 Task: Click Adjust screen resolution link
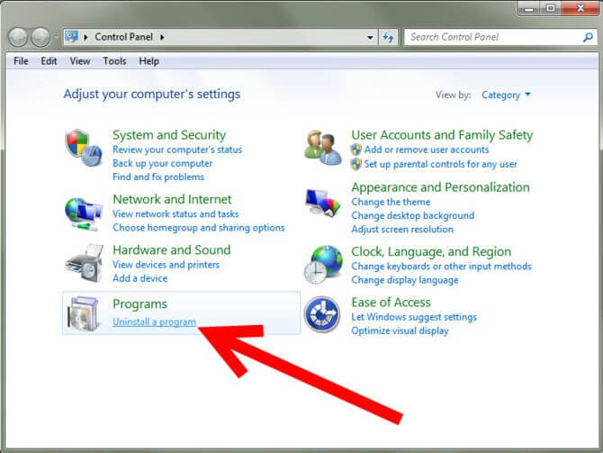click(x=402, y=230)
